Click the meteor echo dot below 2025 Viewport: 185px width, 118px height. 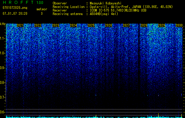point(96,95)
